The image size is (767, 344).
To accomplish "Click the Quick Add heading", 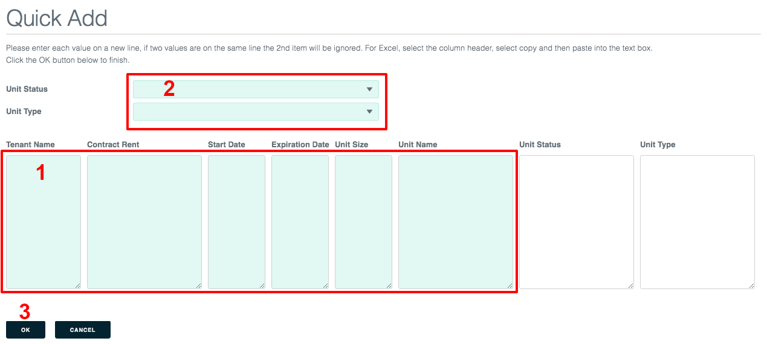I will click(x=57, y=18).
